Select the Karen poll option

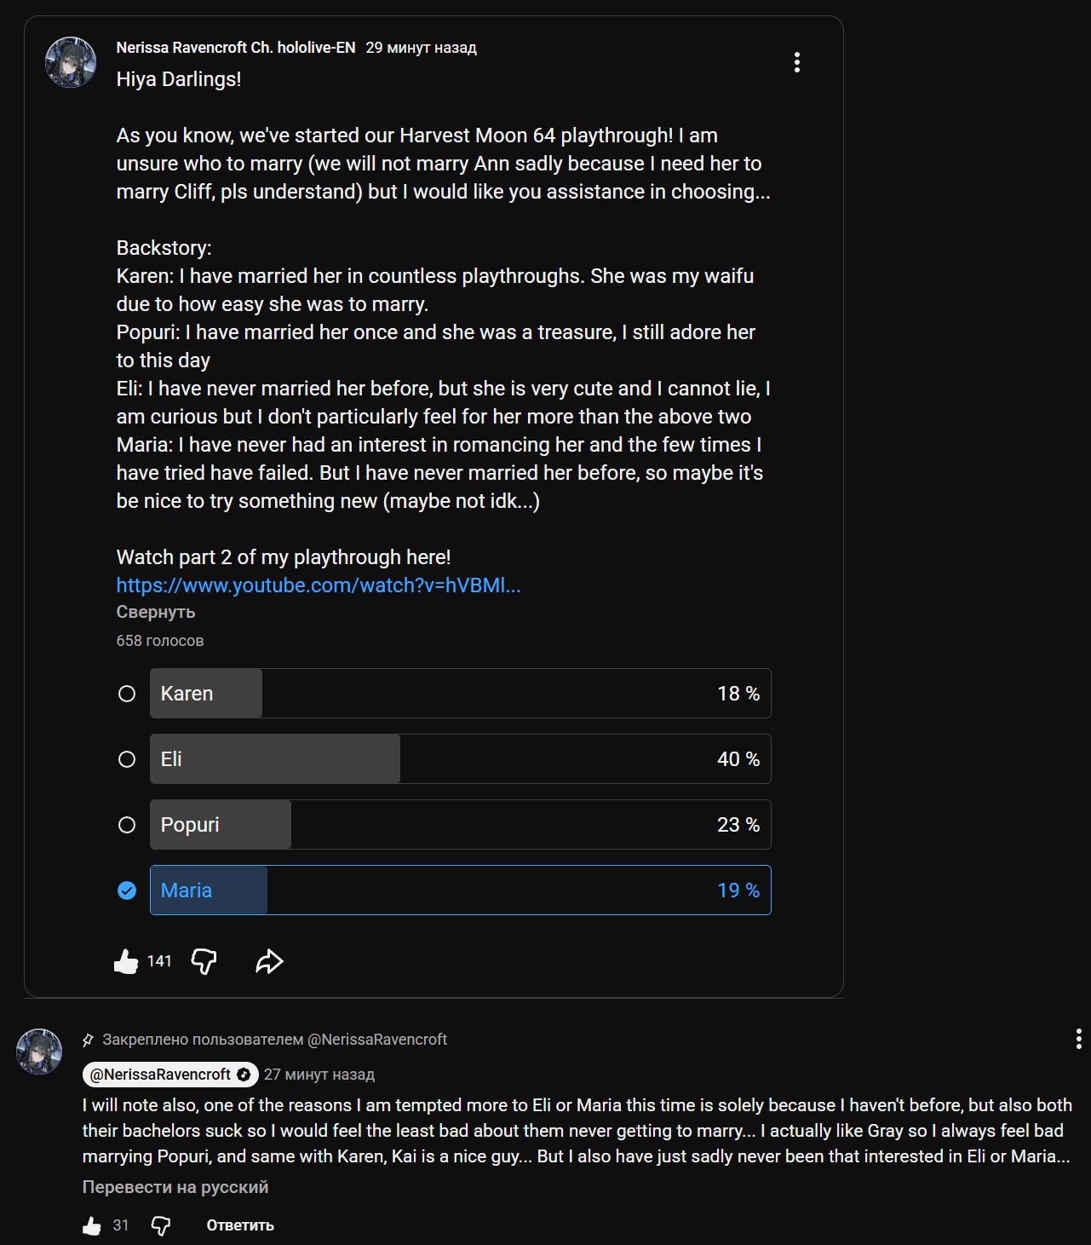127,694
